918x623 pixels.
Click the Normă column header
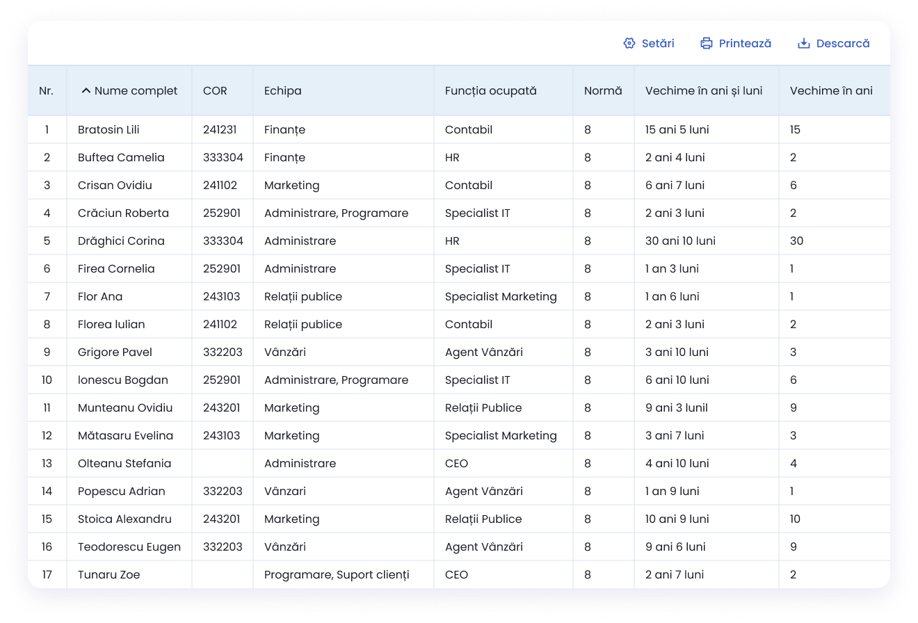pos(603,90)
